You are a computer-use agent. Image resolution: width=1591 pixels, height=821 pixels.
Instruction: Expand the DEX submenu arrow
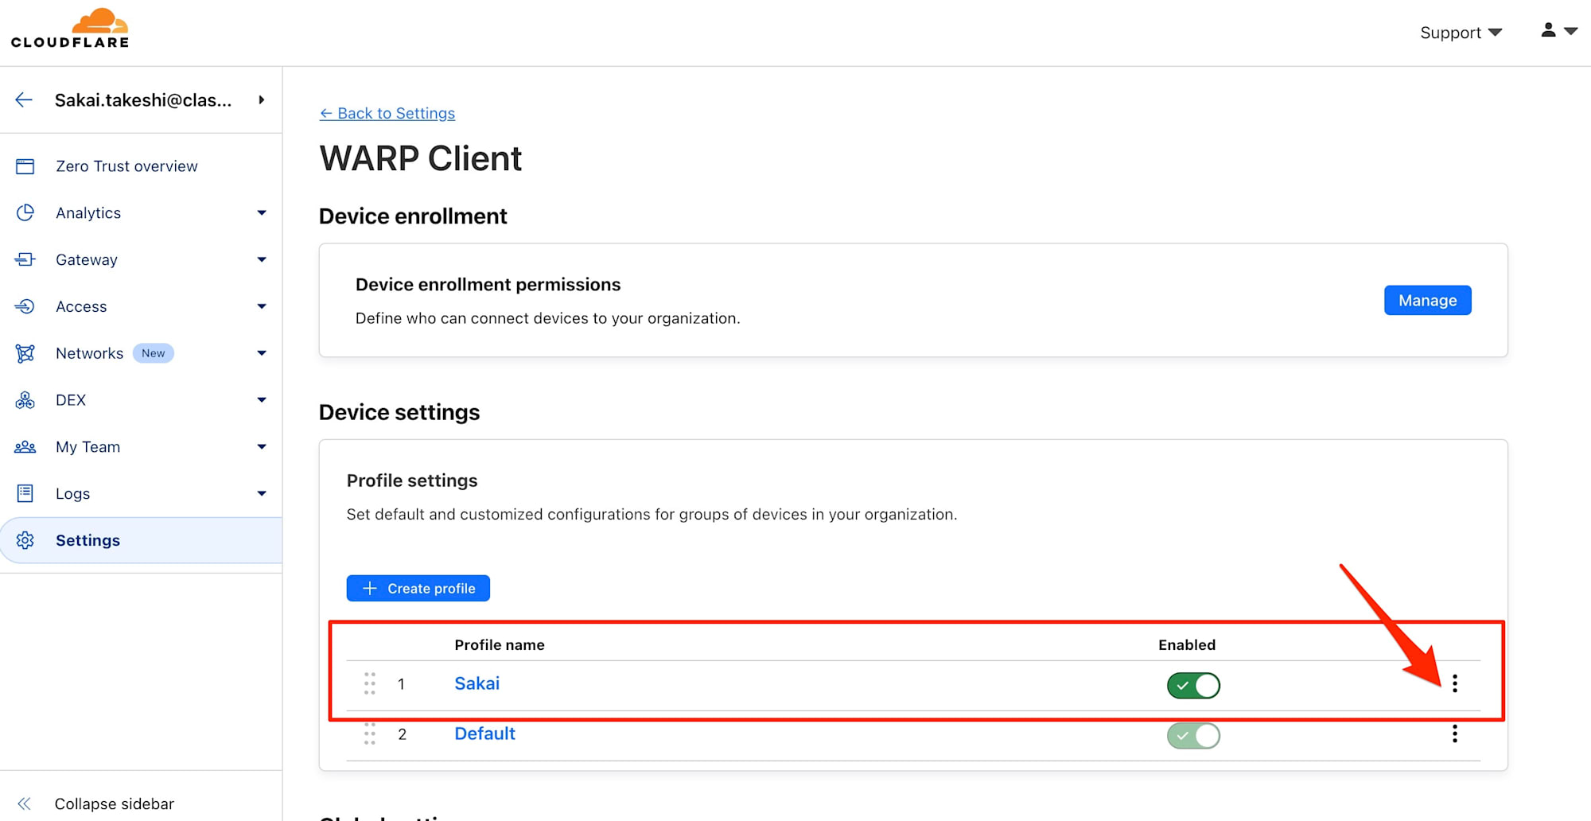pos(262,400)
